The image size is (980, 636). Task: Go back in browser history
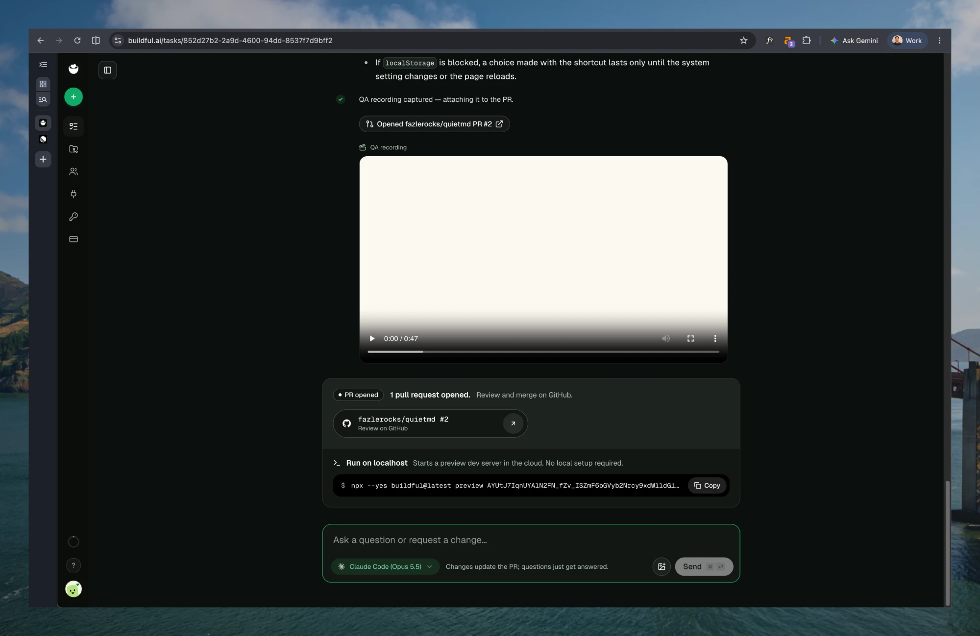coord(41,41)
